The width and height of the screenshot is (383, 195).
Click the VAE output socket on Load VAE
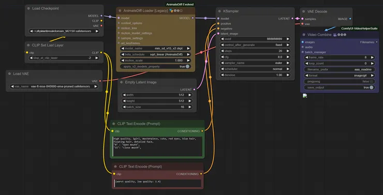(100, 81)
